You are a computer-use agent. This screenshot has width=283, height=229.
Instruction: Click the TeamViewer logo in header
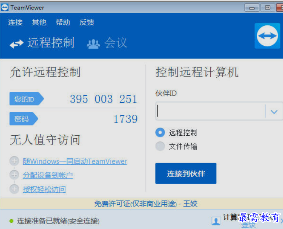[267, 36]
